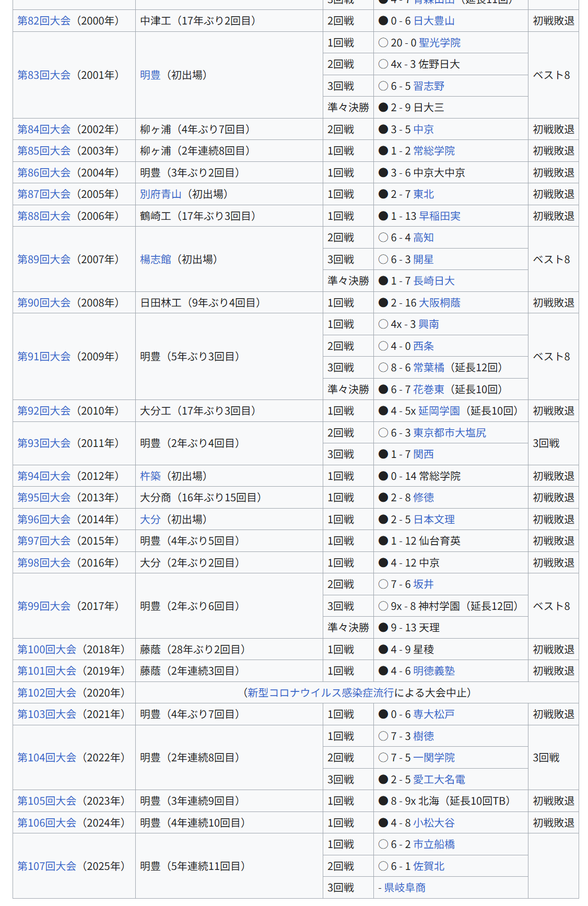Visit the 専大松戸 link
This screenshot has height=906, width=588.
click(x=434, y=714)
